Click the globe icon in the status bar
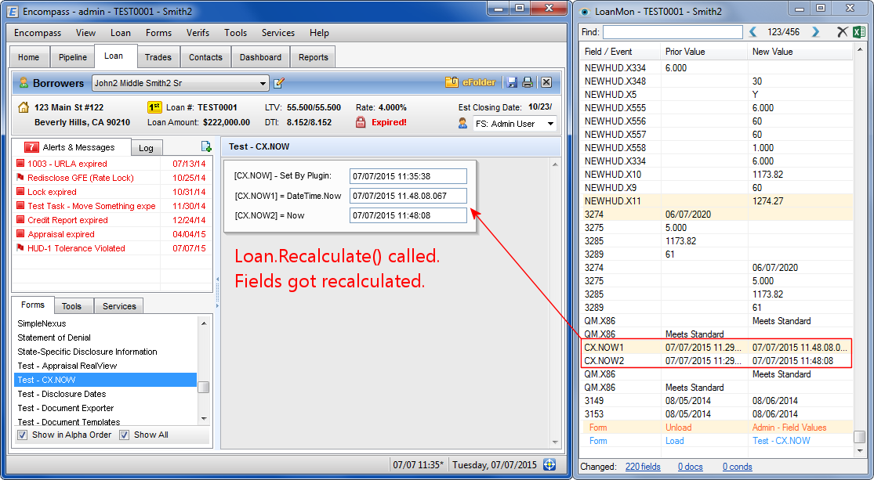Image resolution: width=874 pixels, height=480 pixels. (549, 464)
